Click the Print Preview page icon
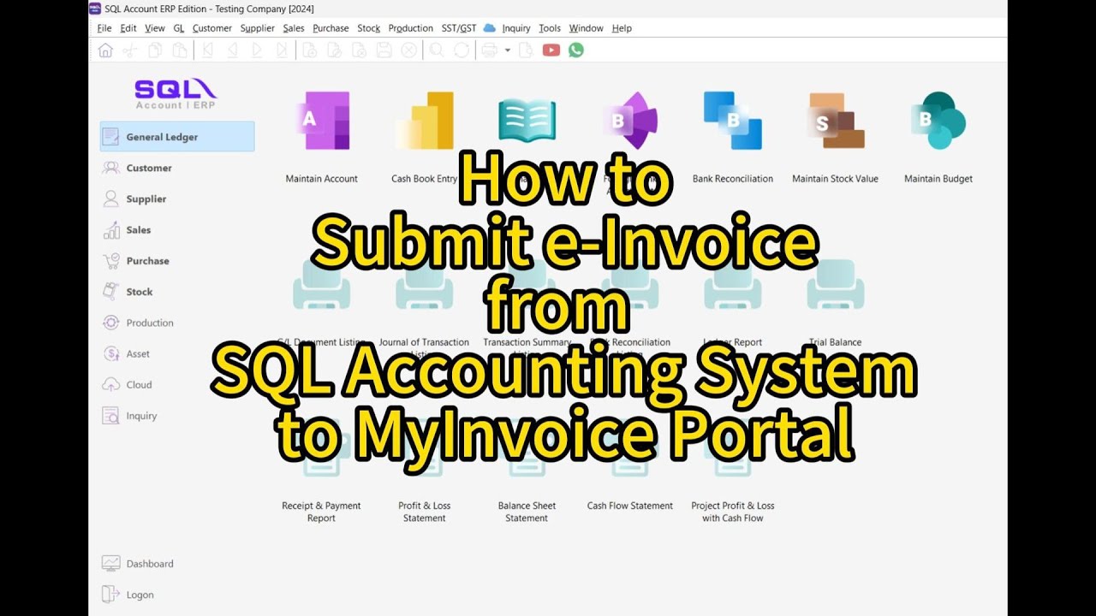 coord(526,50)
